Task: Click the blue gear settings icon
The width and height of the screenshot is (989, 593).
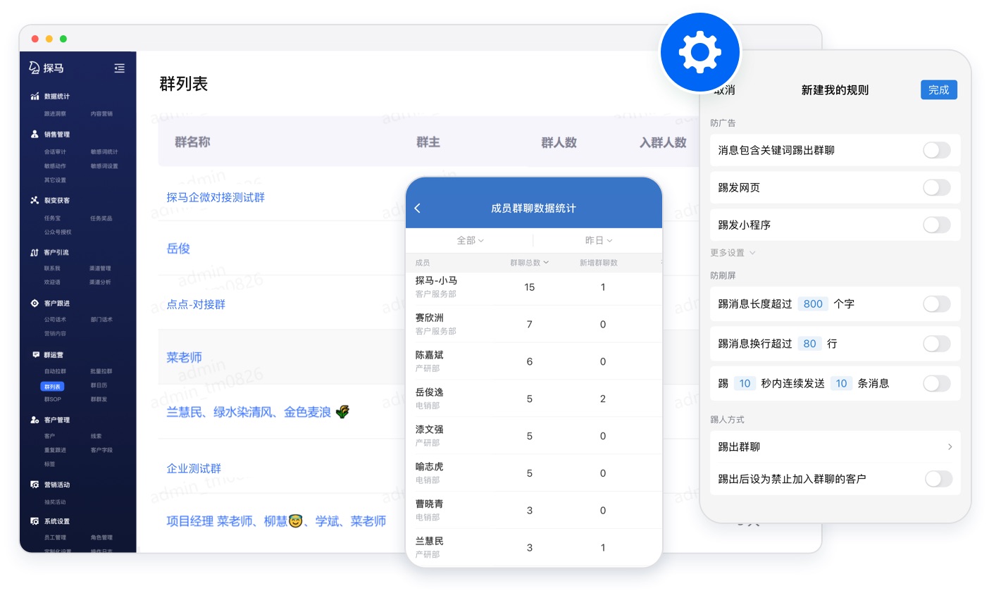Action: pos(699,51)
